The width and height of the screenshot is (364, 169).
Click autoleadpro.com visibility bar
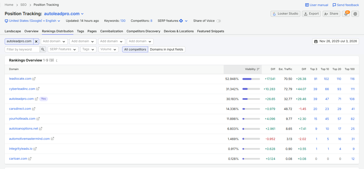click(x=251, y=99)
